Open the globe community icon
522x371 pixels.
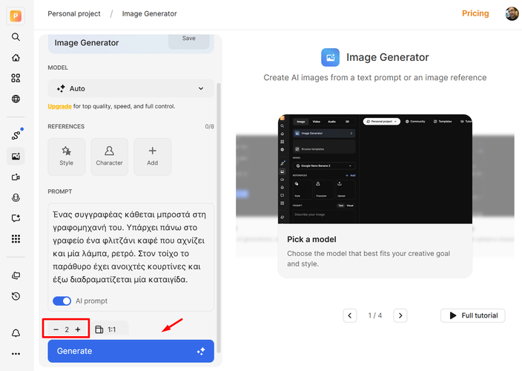tap(16, 99)
